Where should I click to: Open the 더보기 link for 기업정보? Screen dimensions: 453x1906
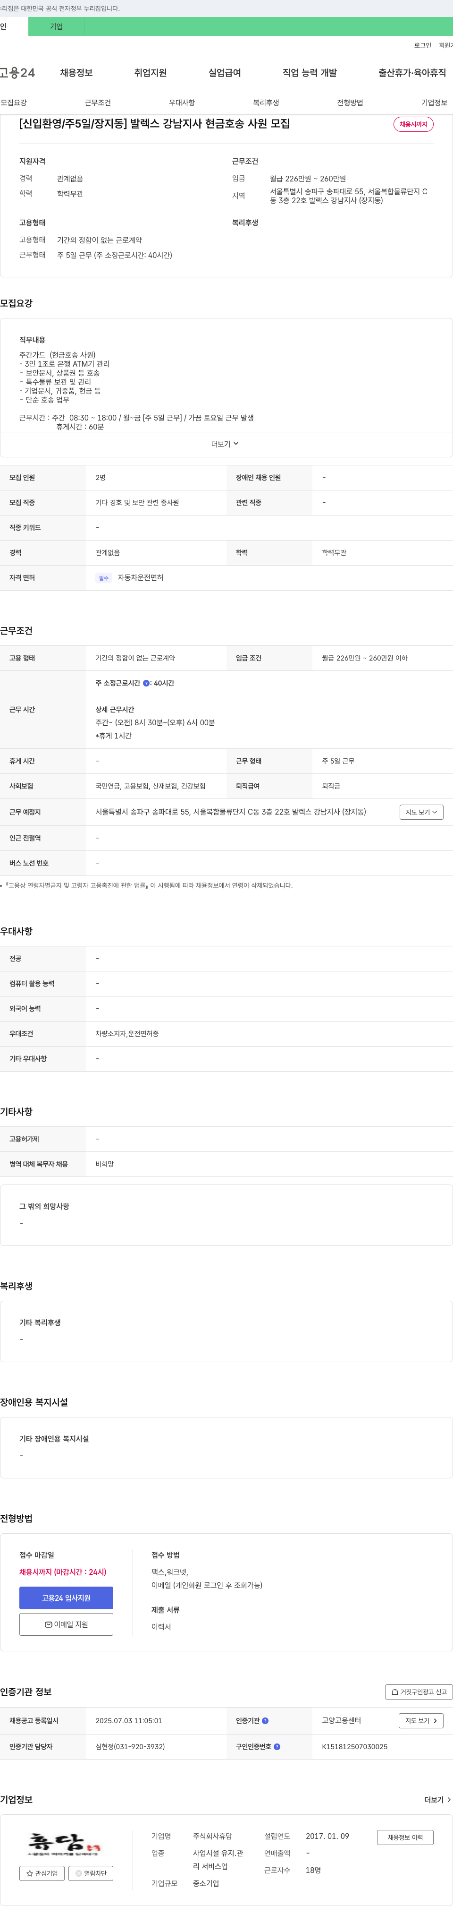click(437, 1799)
